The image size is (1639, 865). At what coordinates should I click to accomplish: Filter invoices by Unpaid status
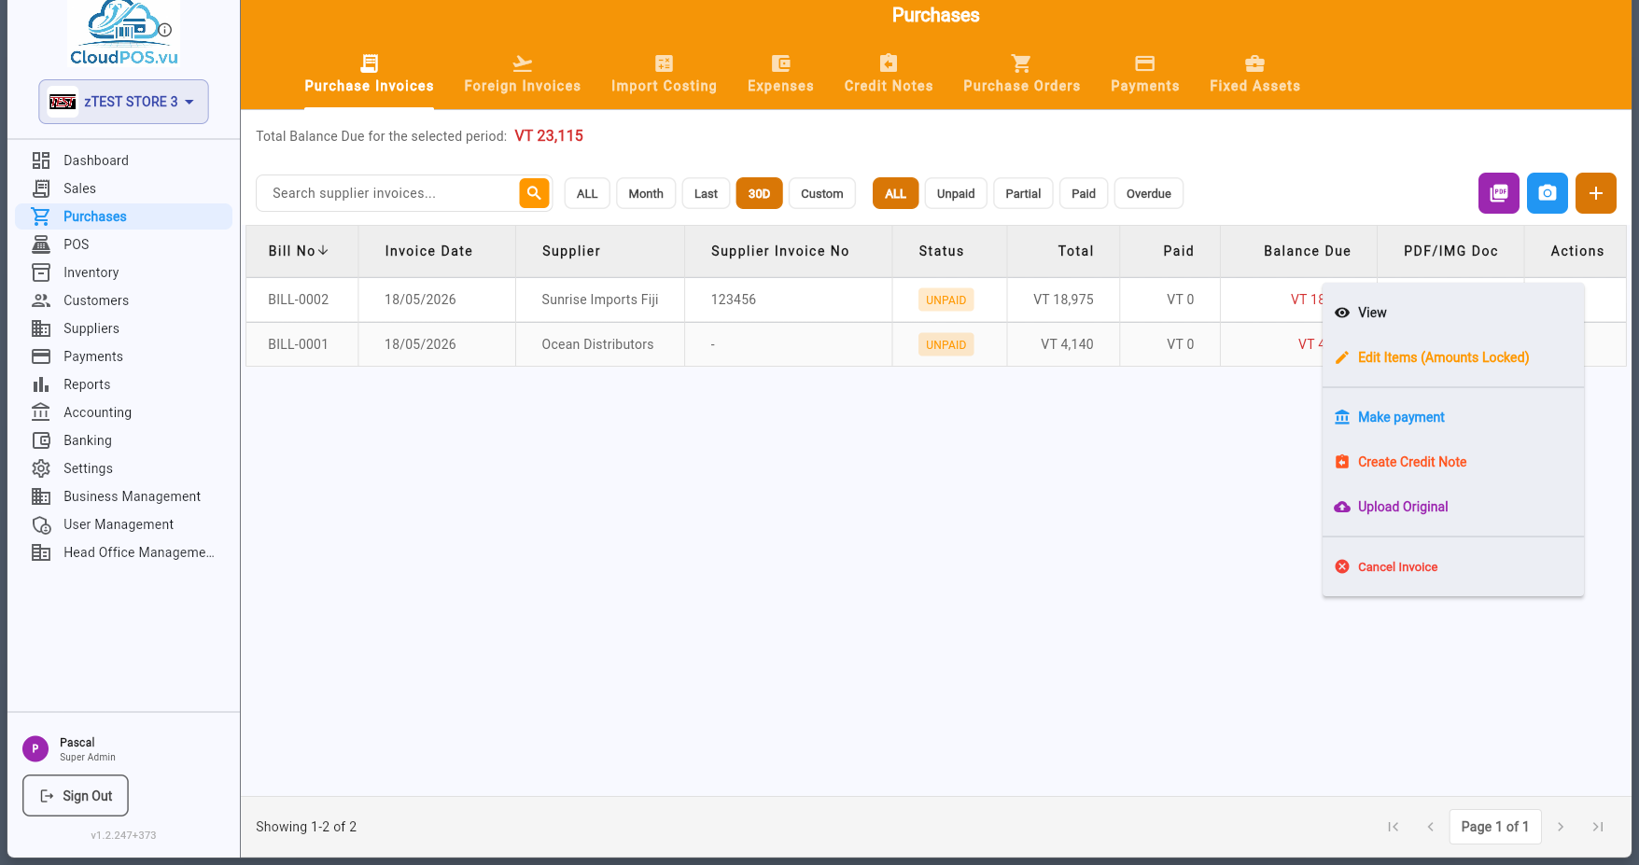[956, 194]
